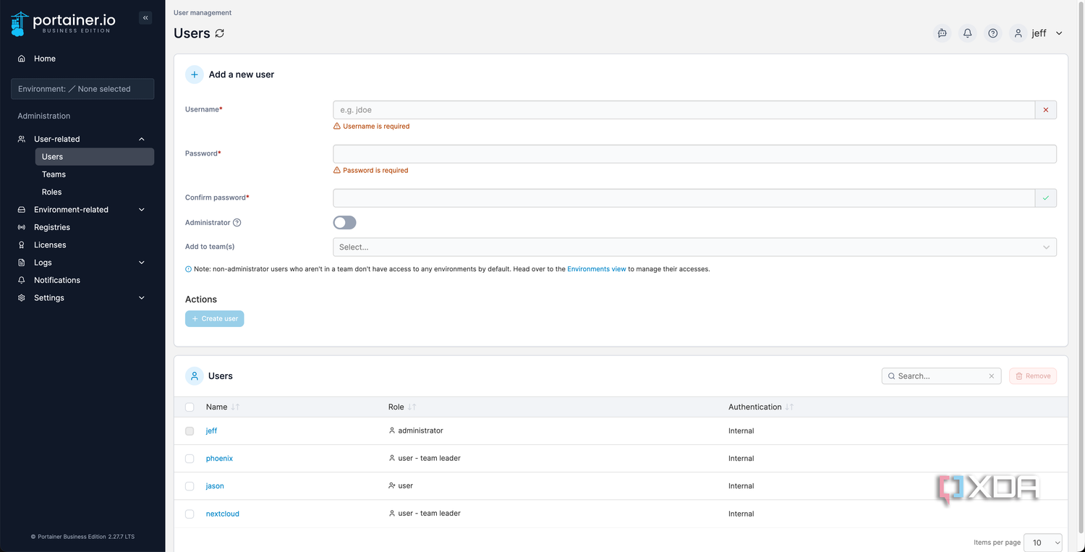1085x552 pixels.
Task: Sort users by the Name column arrows
Action: click(235, 407)
